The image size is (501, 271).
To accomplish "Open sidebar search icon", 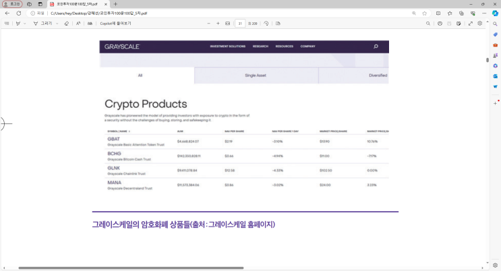I will pos(495,24).
